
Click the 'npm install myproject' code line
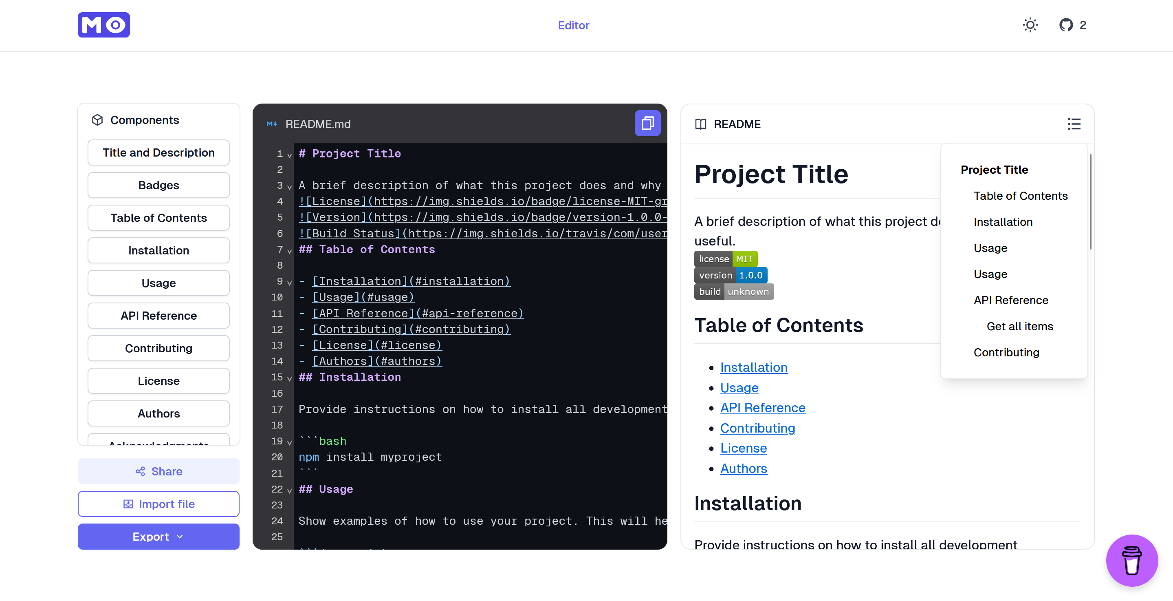tap(370, 457)
